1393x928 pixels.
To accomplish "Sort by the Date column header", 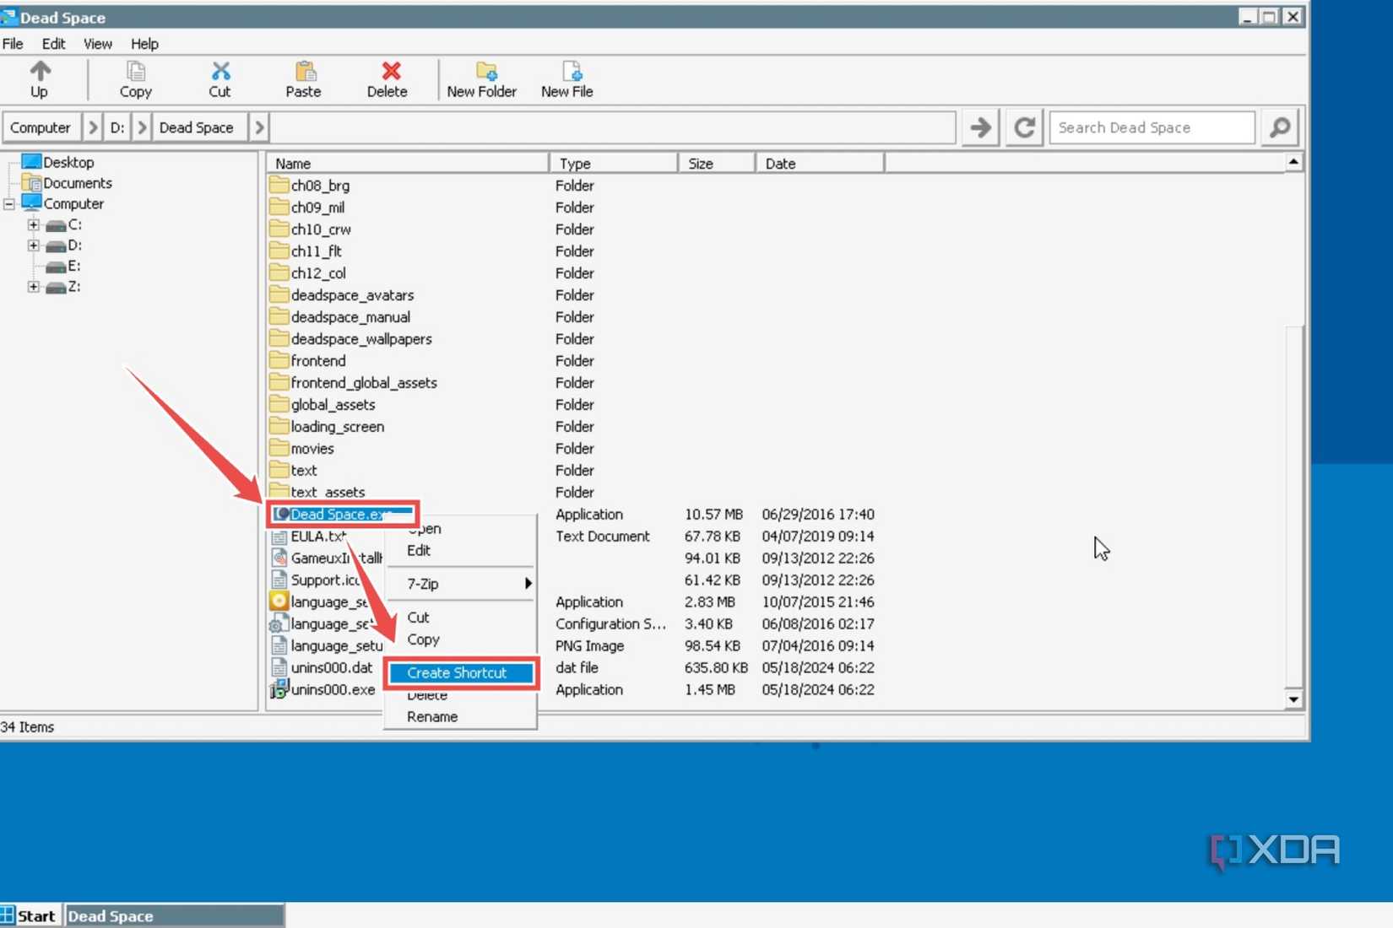I will coord(820,164).
